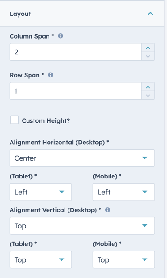The width and height of the screenshot is (167, 278).
Task: Increment the Row Span stepper
Action: click(148, 87)
